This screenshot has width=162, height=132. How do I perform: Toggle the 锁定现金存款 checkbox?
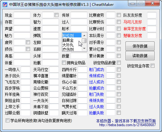(152, 66)
